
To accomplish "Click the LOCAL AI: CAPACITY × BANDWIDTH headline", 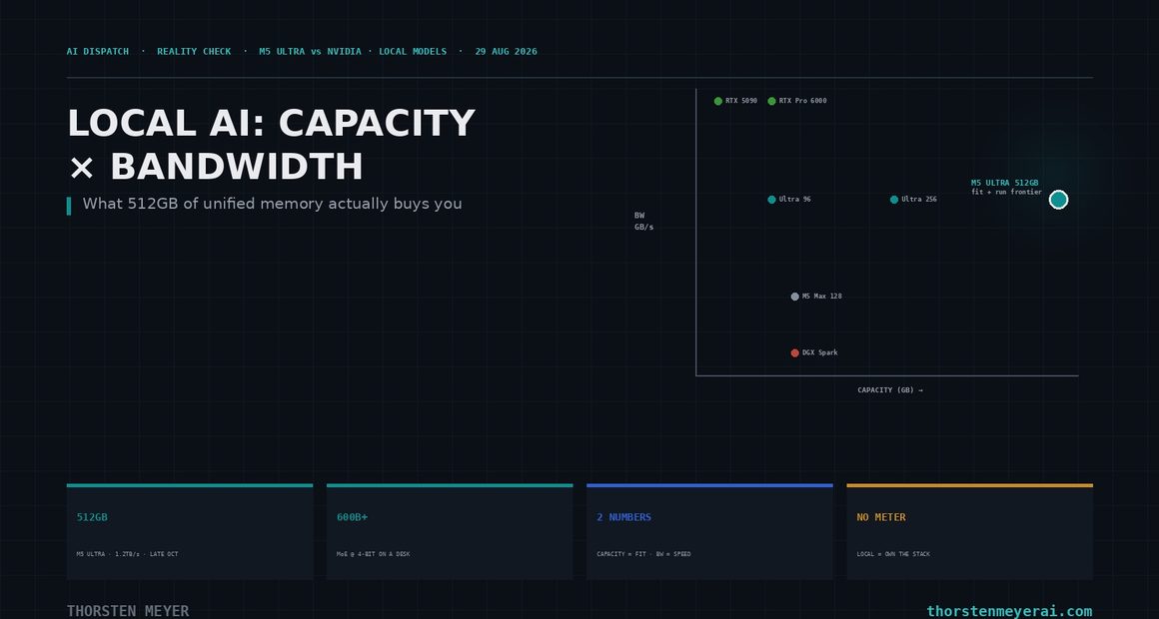I will (272, 145).
